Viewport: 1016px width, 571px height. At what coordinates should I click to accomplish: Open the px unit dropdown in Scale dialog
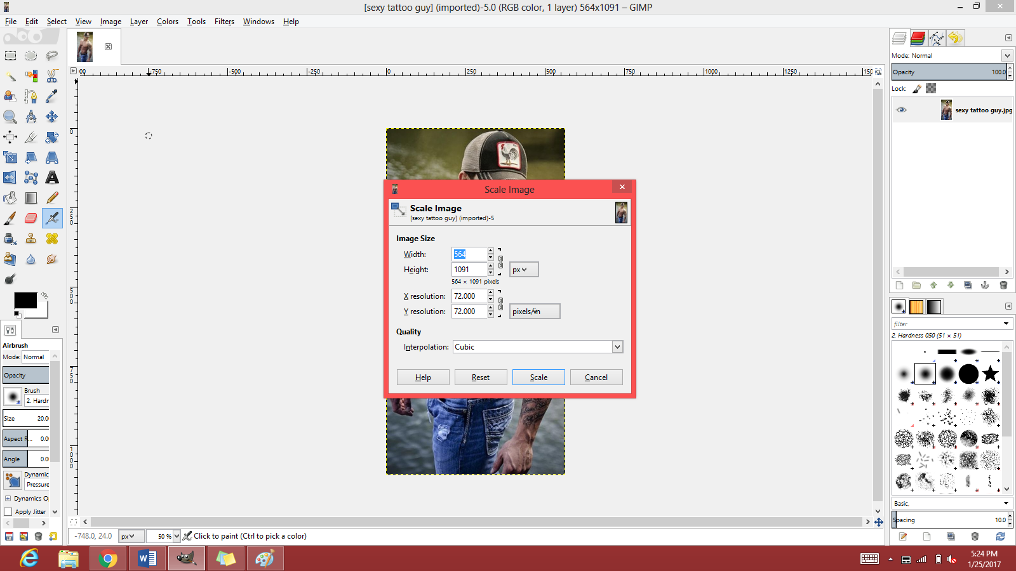(x=523, y=269)
